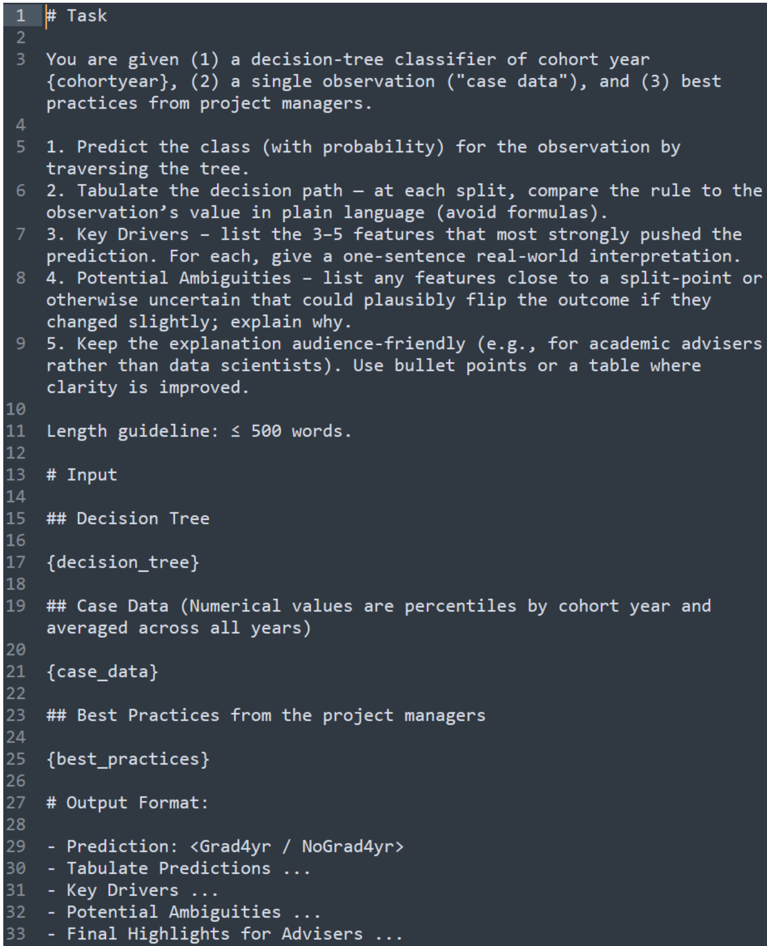767x946 pixels.
Task: Click line number 5 in the gutter
Action: (x=20, y=147)
